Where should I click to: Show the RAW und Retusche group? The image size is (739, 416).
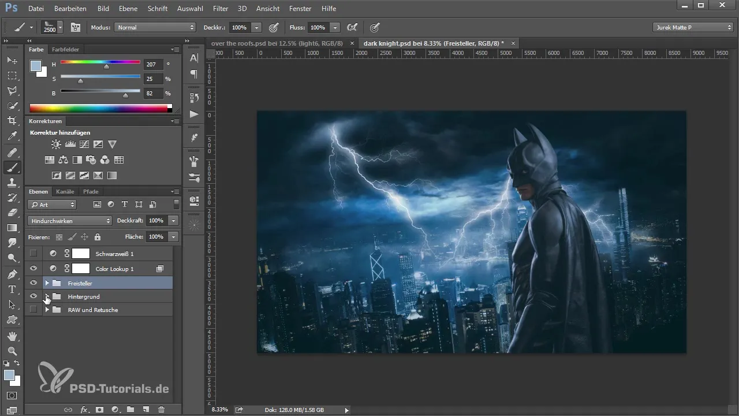point(33,310)
